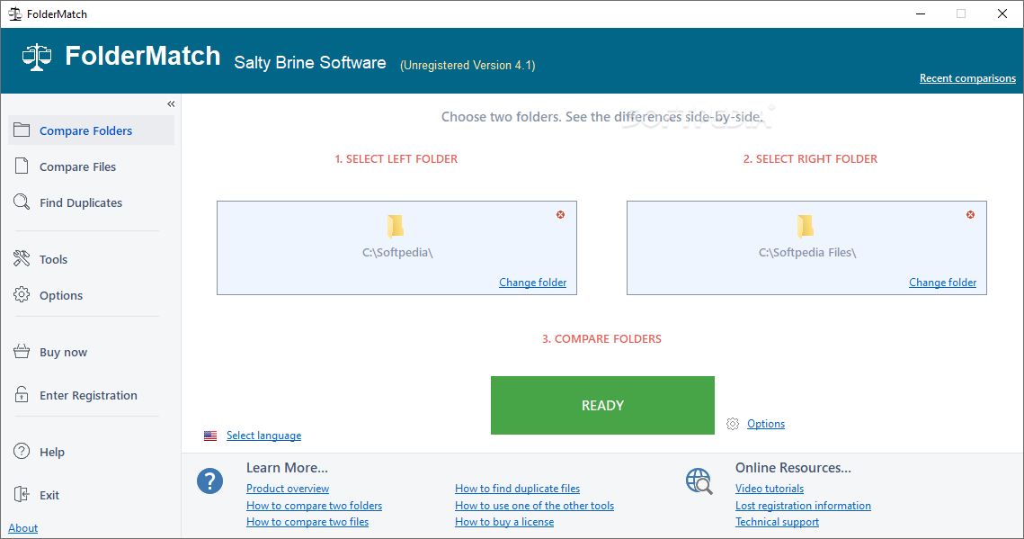Image resolution: width=1024 pixels, height=539 pixels.
Task: Open Enter Registration item
Action: point(88,395)
